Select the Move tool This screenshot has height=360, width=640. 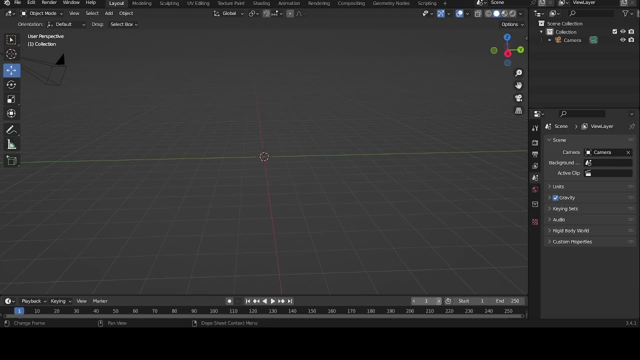[x=12, y=70]
